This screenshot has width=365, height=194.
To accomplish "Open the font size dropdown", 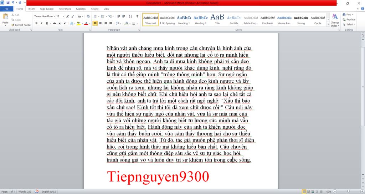I will click(63, 16).
